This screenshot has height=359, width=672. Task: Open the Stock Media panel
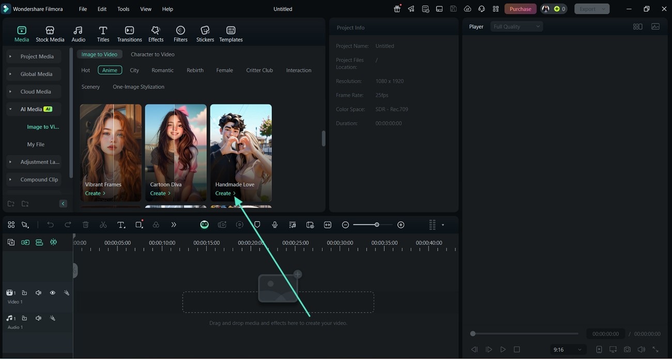tap(50, 34)
